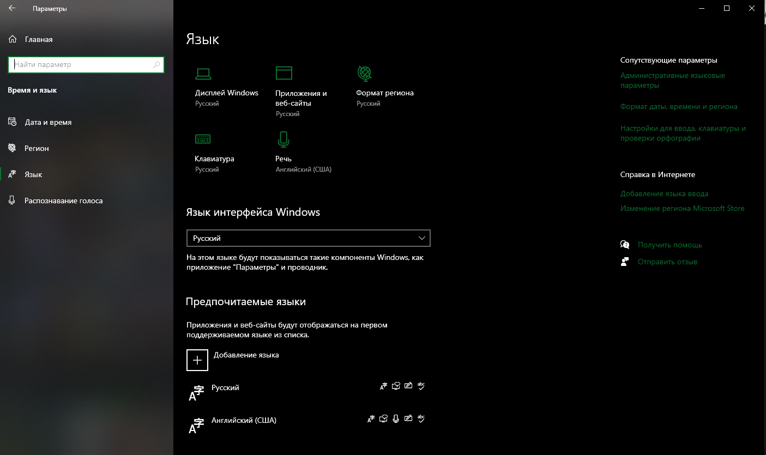Click the spell-check abc icon in the Русский row

point(421,386)
